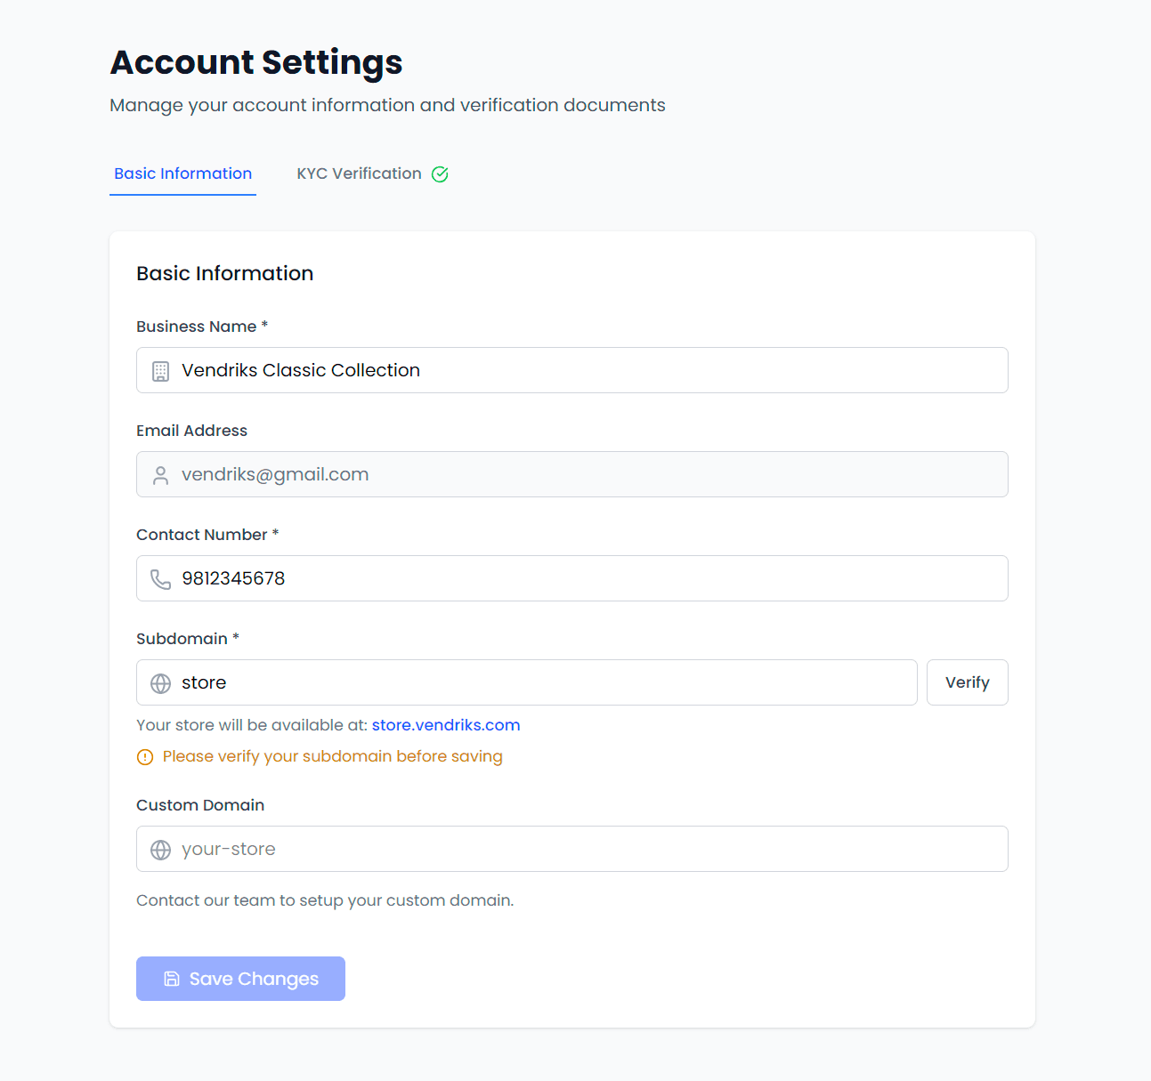The height and width of the screenshot is (1081, 1151).
Task: Open the store.vendriks.com link
Action: point(445,724)
